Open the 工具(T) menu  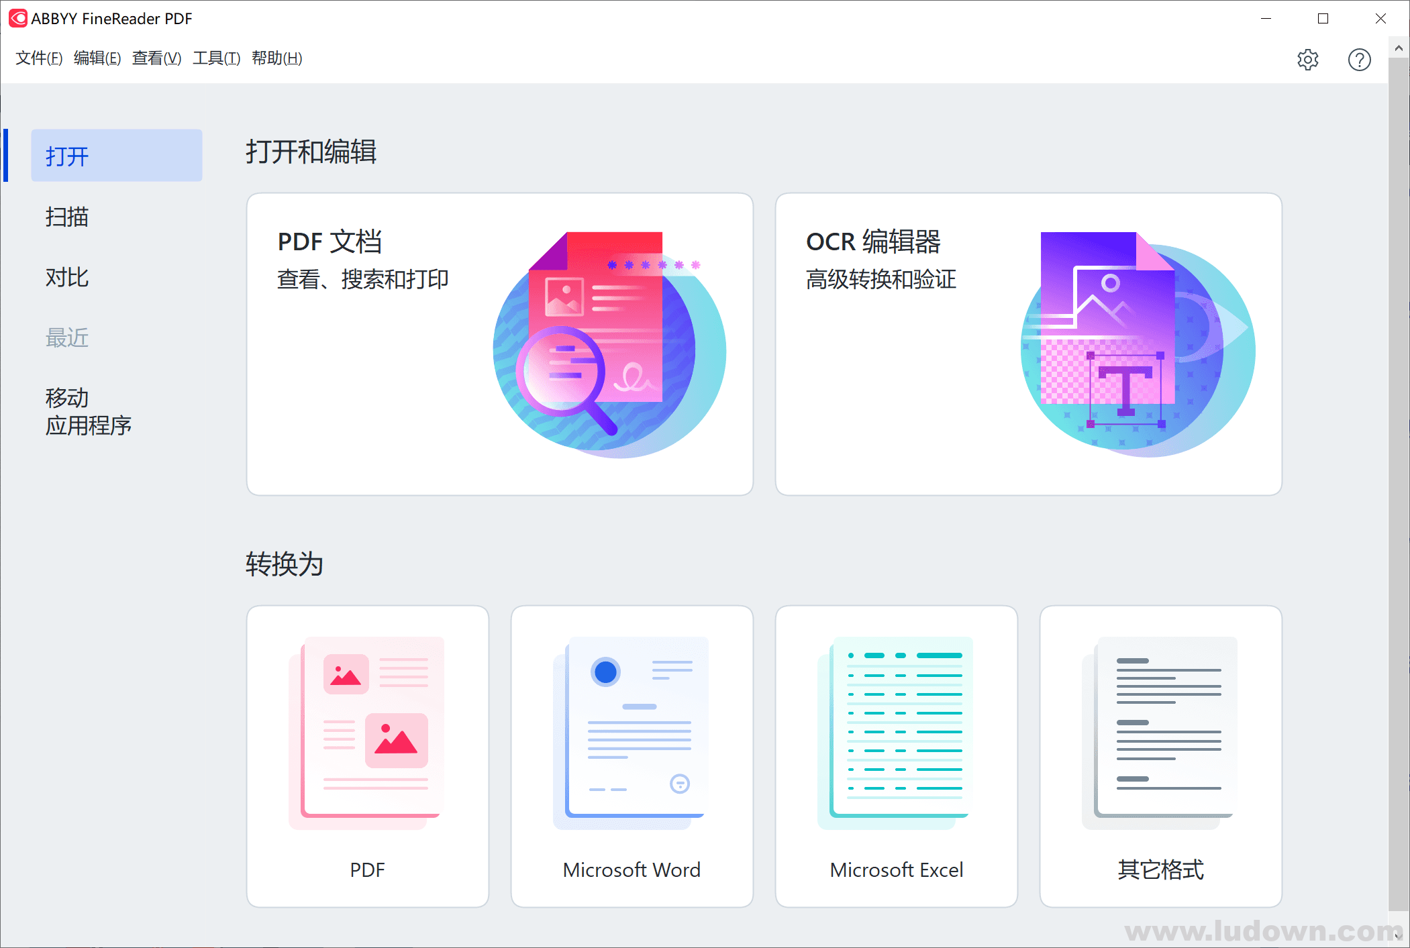click(216, 58)
